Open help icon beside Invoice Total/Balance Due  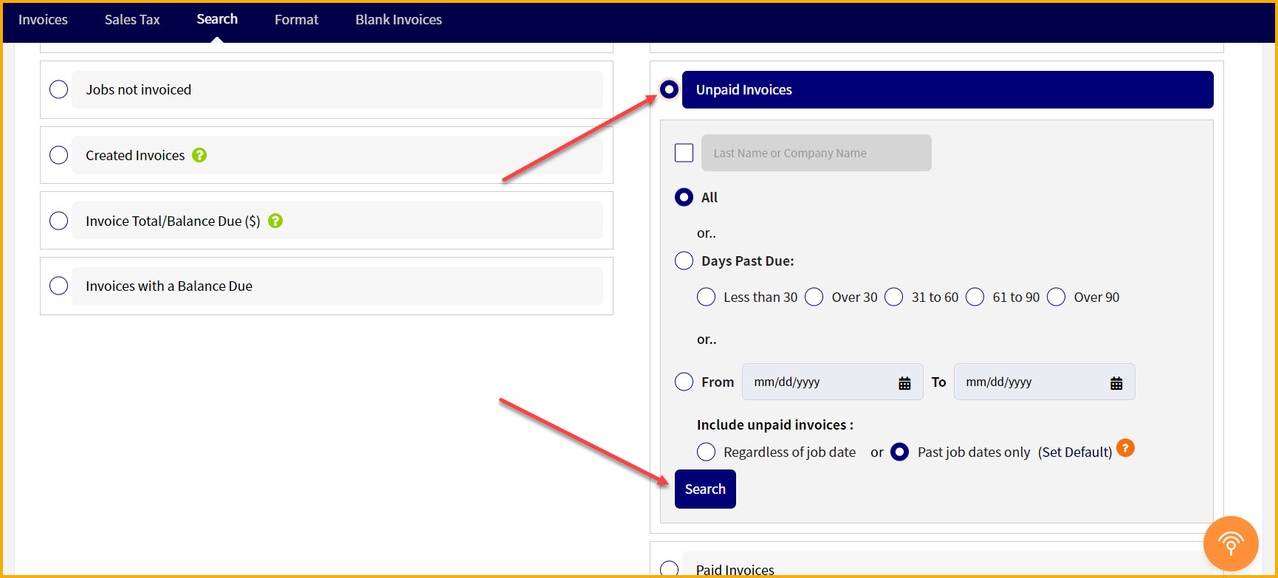pyautogui.click(x=275, y=221)
